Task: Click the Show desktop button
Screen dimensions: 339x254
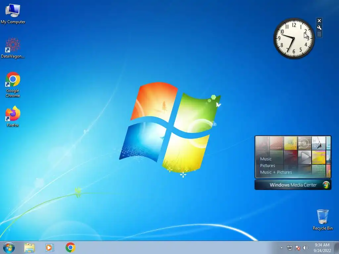Action: click(x=337, y=247)
